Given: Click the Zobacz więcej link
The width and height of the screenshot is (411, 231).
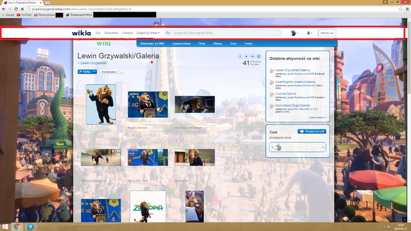Looking at the screenshot, I should (317, 117).
